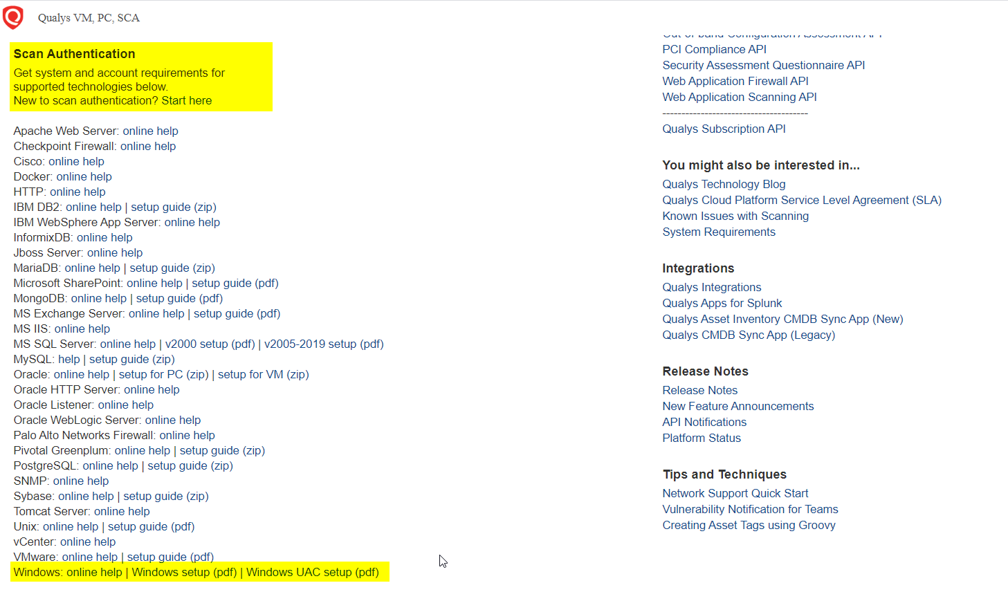
Task: Open Windows setup (pdf) link
Action: click(184, 572)
